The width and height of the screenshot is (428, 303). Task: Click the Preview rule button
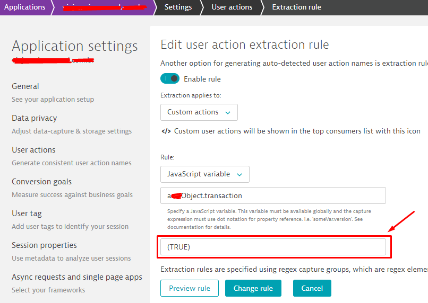coord(189,288)
